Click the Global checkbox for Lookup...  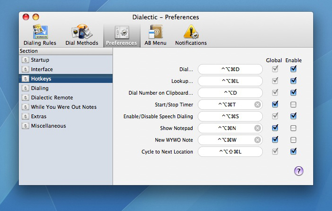pos(275,81)
